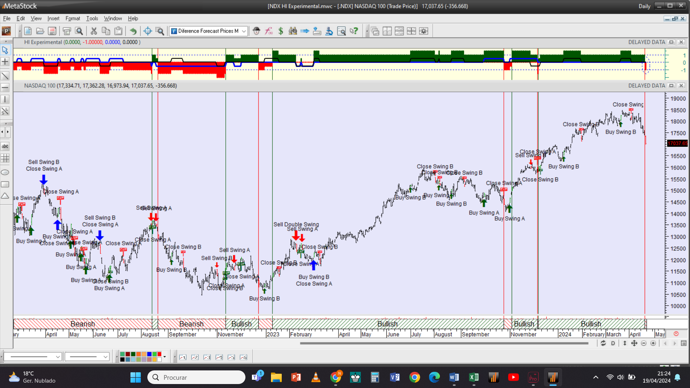The image size is (690, 388).
Task: Click the zoom box magnifier tool
Action: coord(160,31)
